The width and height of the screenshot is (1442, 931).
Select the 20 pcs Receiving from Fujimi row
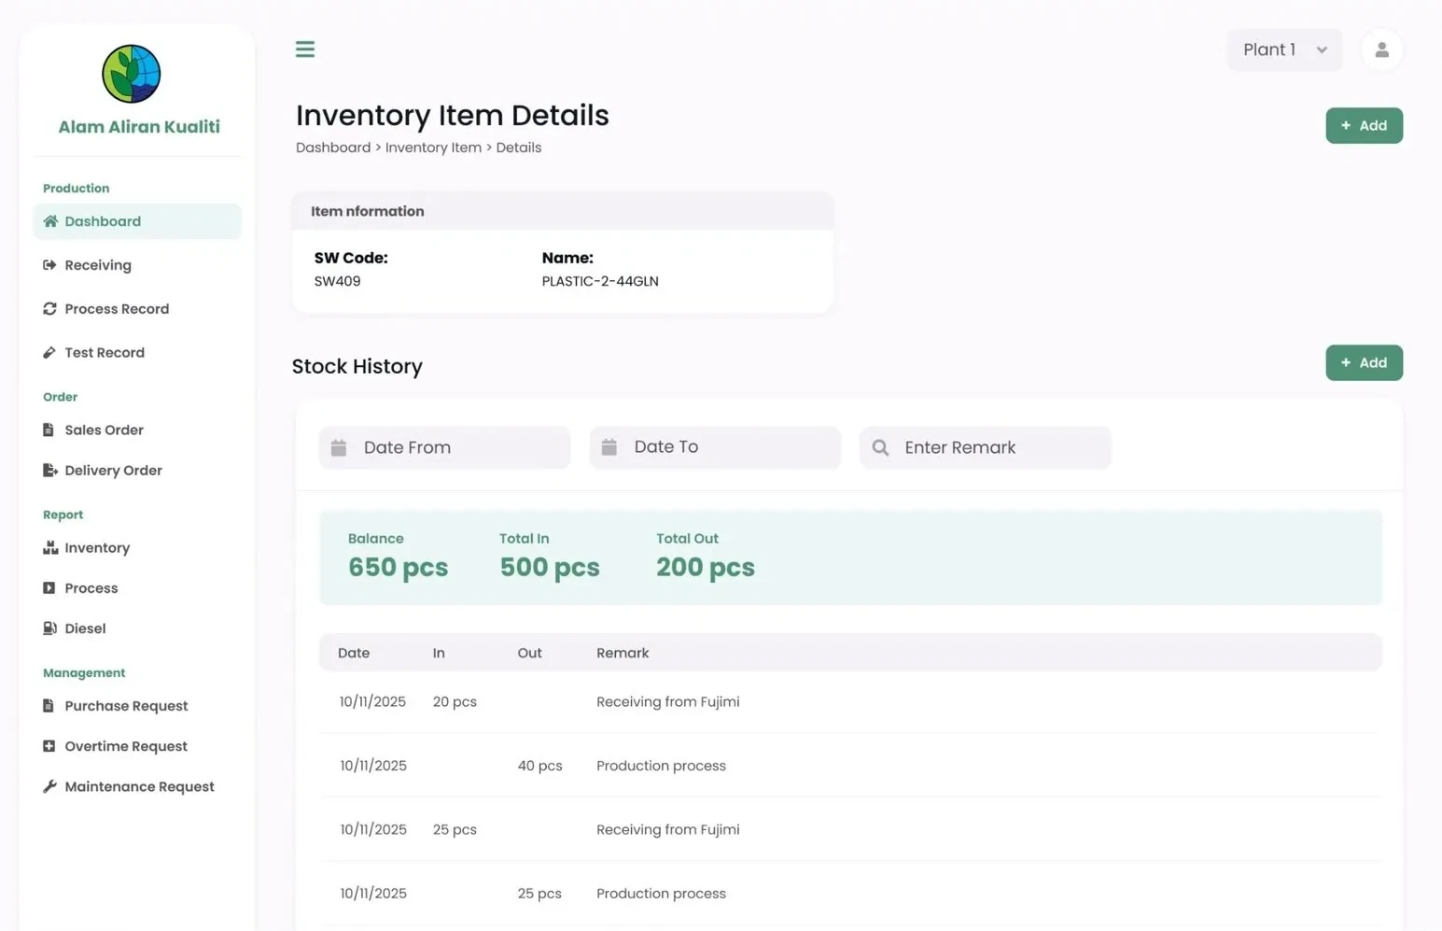click(x=850, y=702)
